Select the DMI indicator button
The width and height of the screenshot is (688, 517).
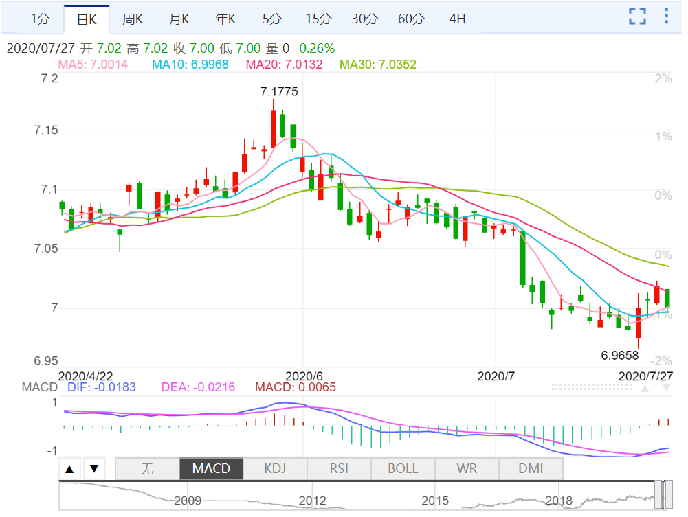coord(531,469)
